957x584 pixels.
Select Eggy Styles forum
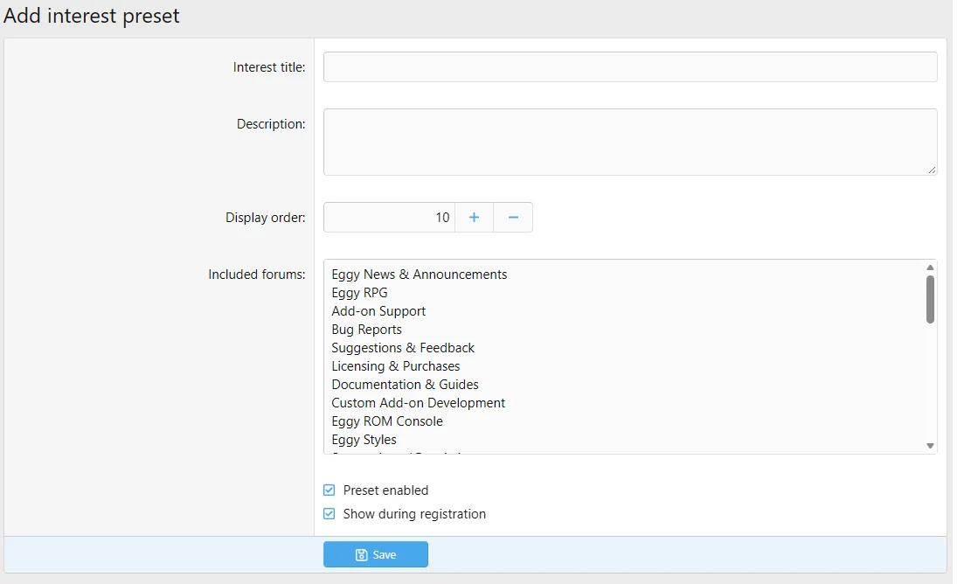(x=364, y=440)
